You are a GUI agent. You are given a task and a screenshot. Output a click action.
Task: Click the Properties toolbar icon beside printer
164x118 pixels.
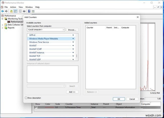coord(20,11)
